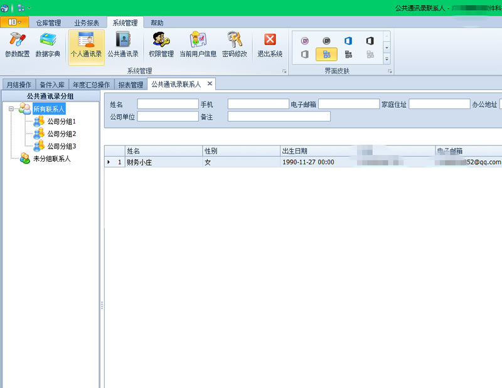Select the 财务小庄 contact row
The image size is (502, 388).
pos(163,162)
